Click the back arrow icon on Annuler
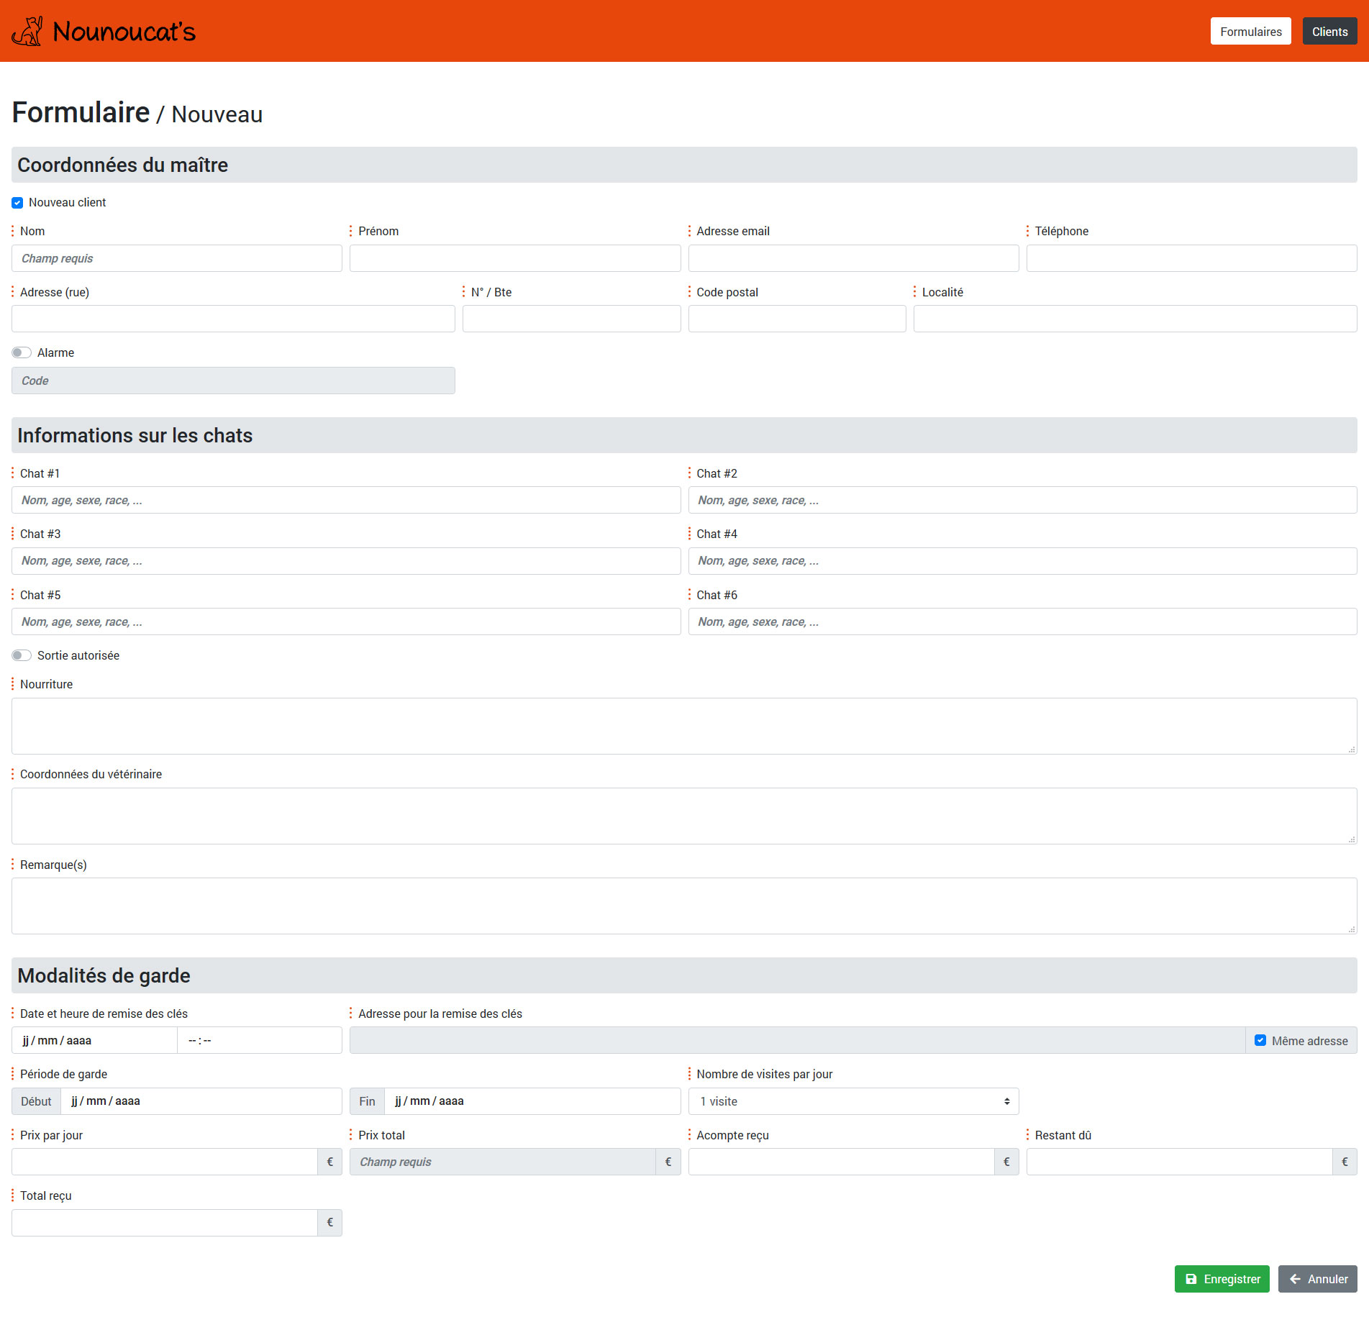Image resolution: width=1369 pixels, height=1330 pixels. point(1295,1279)
